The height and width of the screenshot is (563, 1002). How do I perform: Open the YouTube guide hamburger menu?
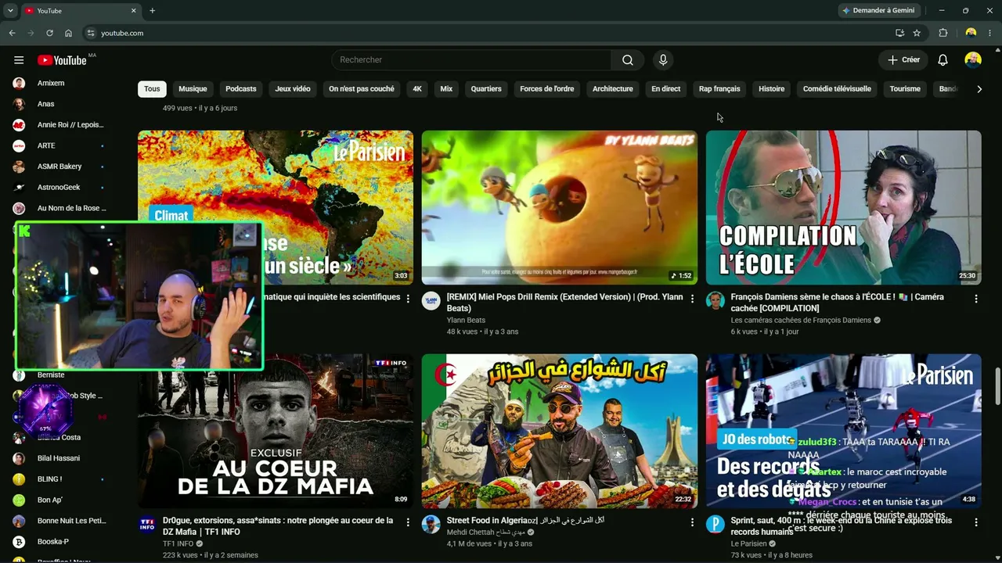tap(19, 60)
